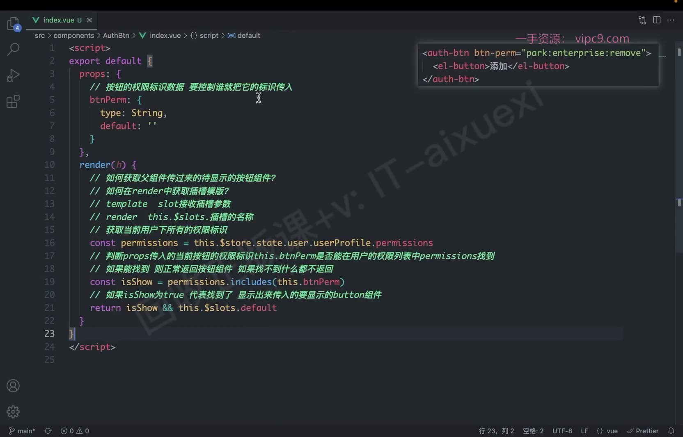This screenshot has width=683, height=437.
Task: Open the main* git branch picker
Action: click(x=22, y=431)
